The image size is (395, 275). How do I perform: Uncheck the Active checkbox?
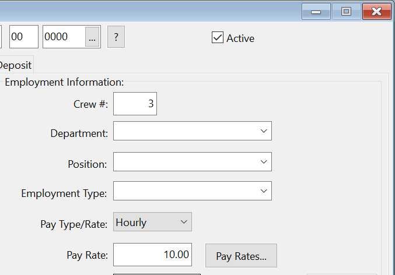(x=218, y=37)
